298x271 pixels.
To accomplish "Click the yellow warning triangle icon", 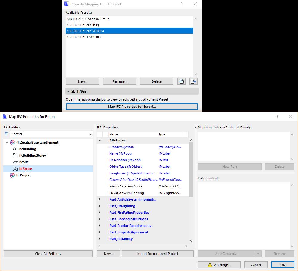I will click(210, 264).
